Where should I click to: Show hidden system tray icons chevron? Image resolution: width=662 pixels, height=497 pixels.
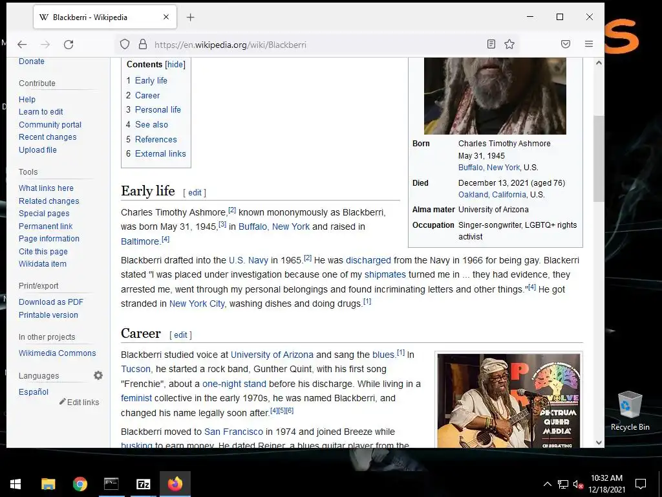547,484
